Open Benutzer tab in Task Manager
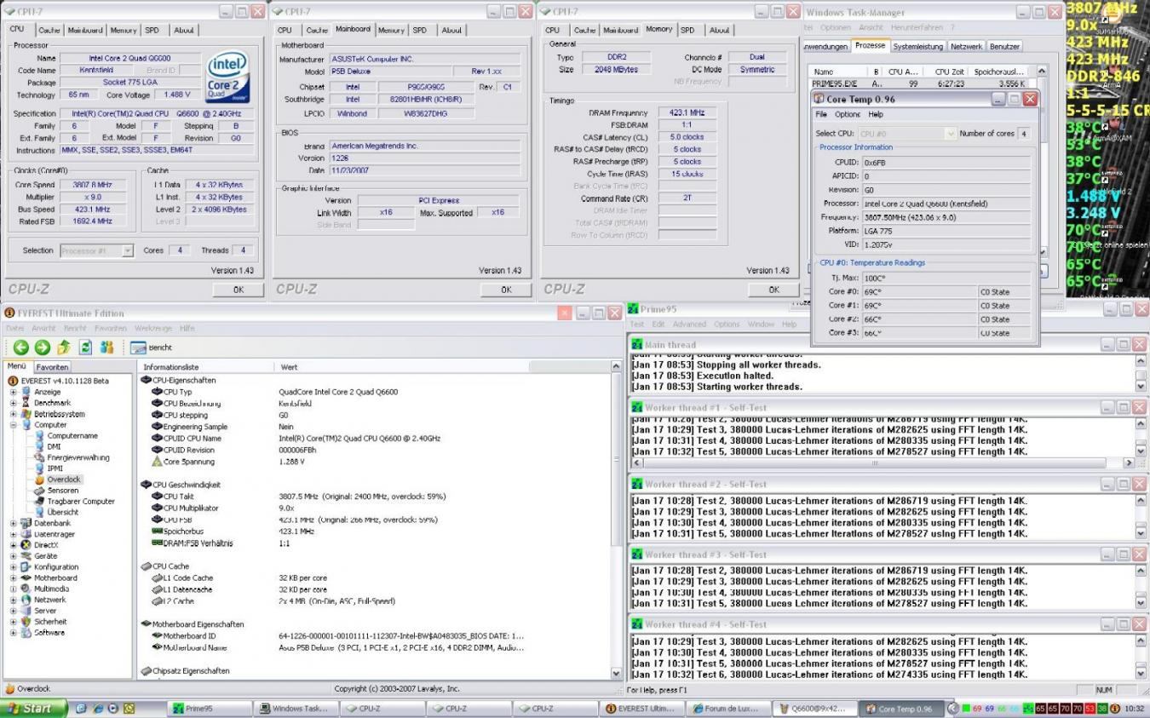The height and width of the screenshot is (718, 1150). coord(1004,47)
